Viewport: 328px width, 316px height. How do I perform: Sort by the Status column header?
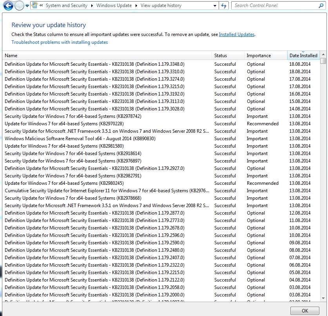pyautogui.click(x=228, y=55)
